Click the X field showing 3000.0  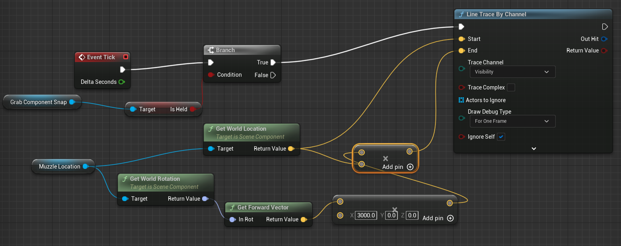tap(366, 215)
